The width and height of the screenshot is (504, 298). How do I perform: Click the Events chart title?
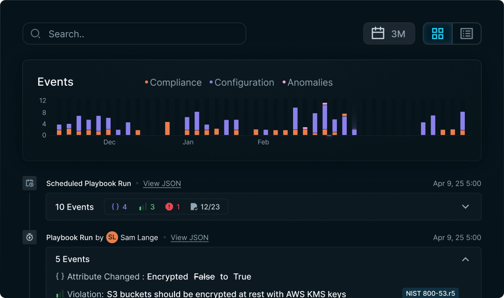point(55,82)
